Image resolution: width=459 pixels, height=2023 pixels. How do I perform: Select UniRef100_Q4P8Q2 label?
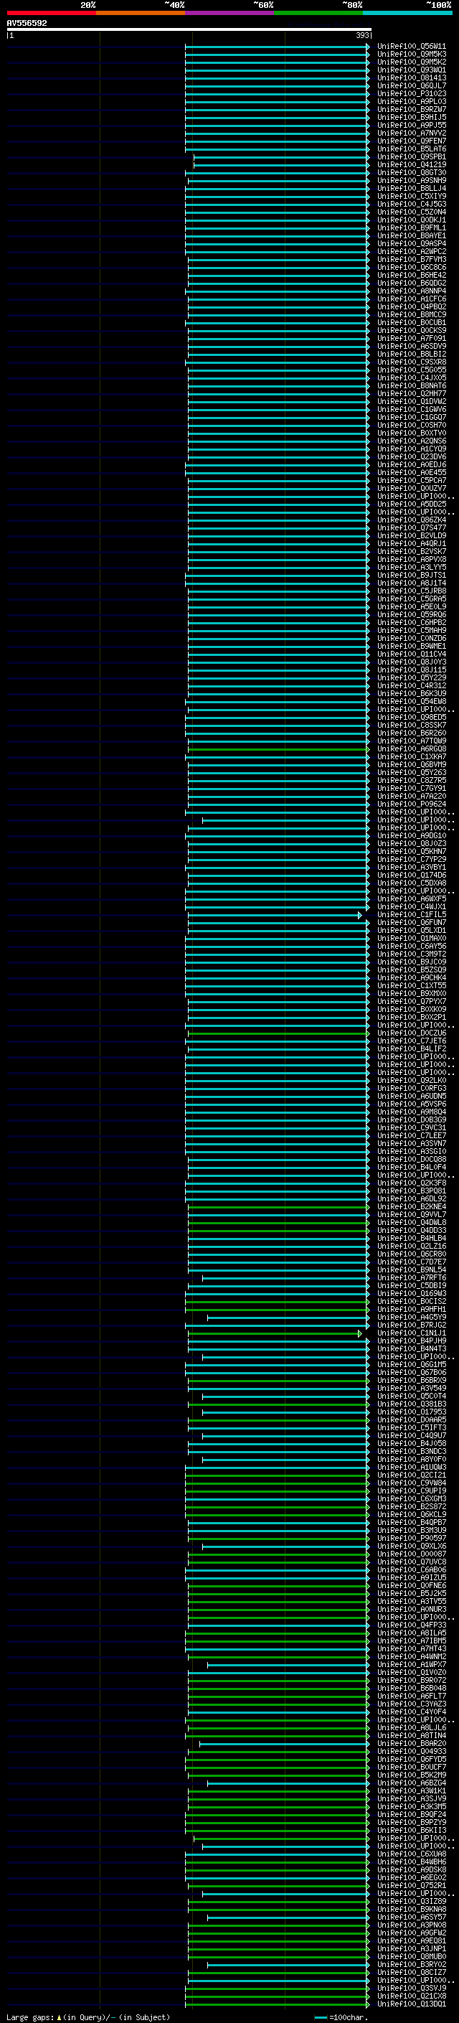412,307
